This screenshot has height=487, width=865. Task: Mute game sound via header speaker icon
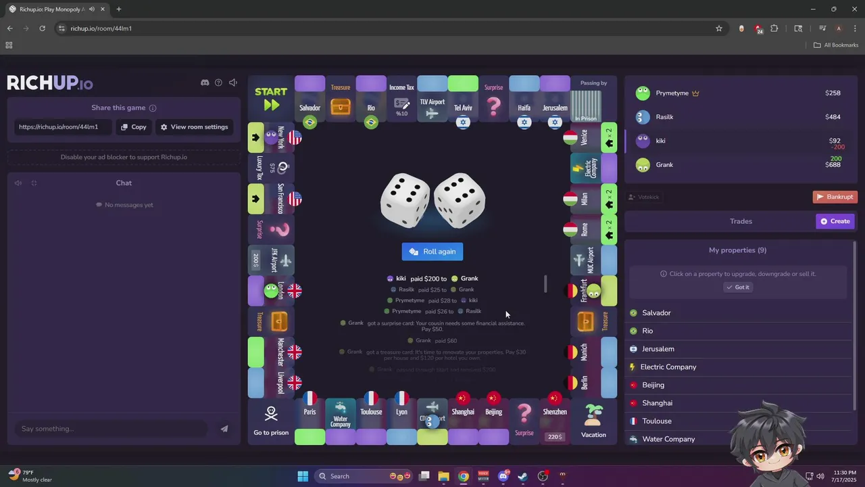[233, 83]
